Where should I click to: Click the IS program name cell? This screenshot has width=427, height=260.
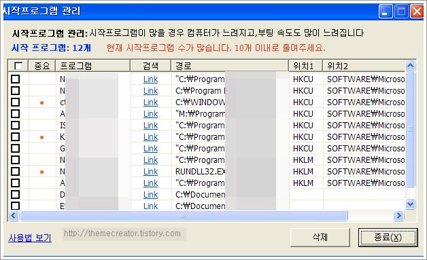tap(63, 126)
